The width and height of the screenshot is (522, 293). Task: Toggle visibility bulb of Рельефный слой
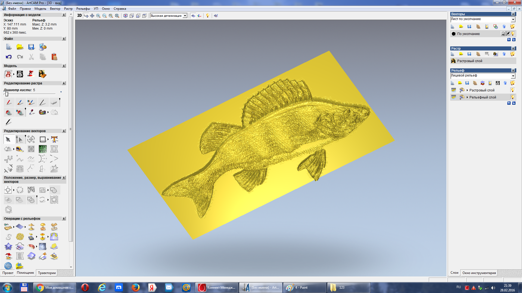point(513,97)
